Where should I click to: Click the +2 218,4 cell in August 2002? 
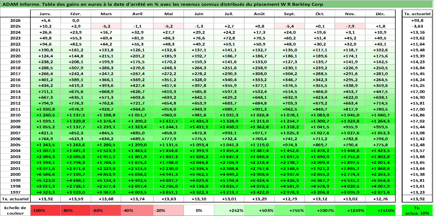tap(259, 162)
